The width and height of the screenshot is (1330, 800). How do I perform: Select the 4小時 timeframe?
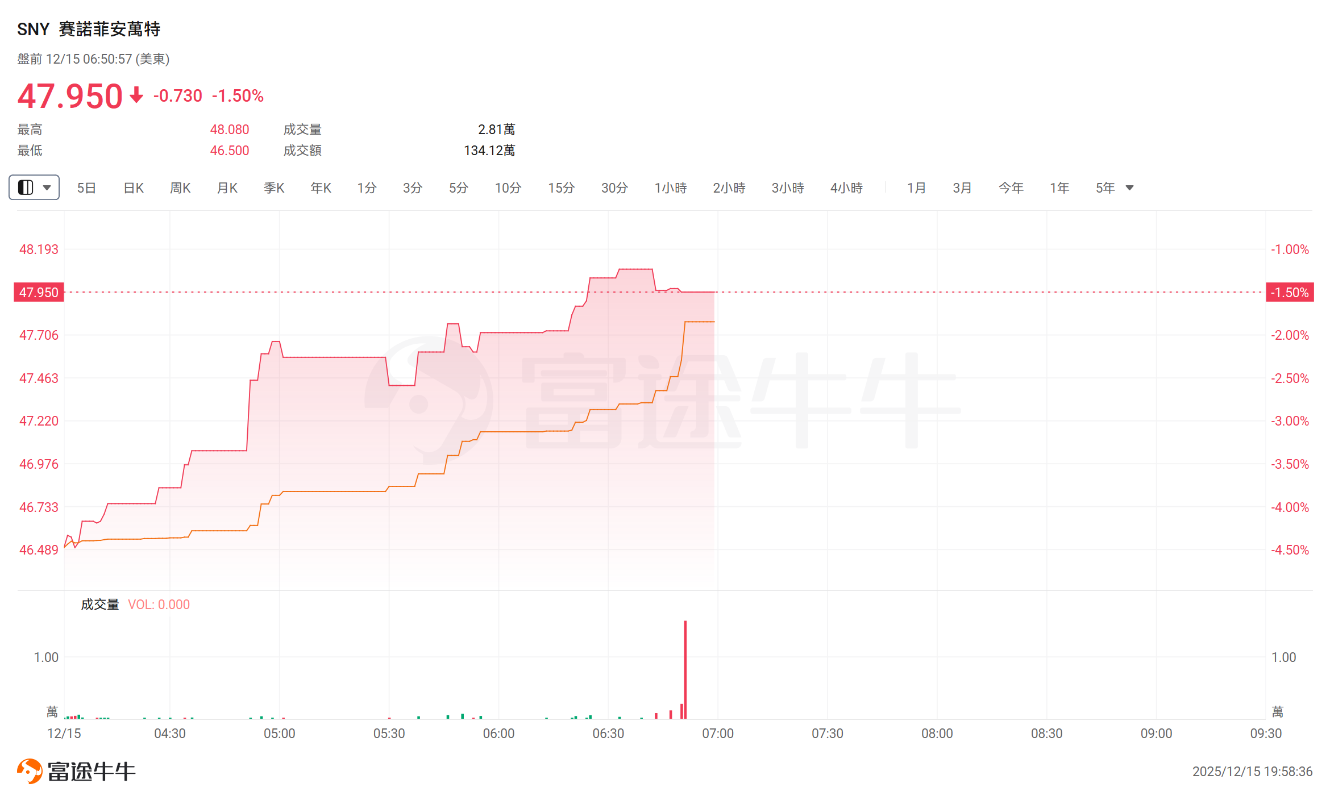coord(846,188)
